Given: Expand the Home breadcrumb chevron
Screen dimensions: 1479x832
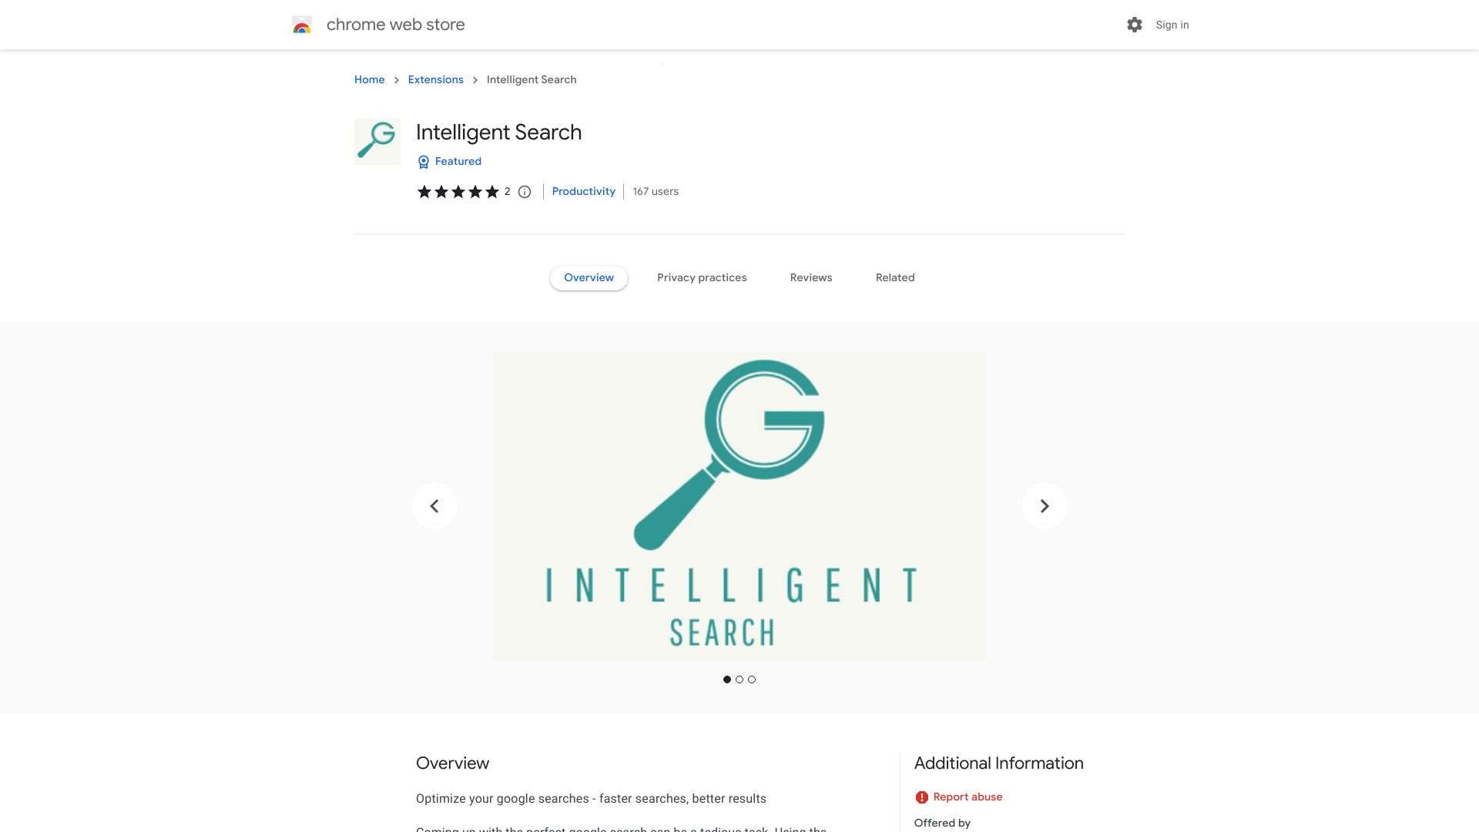Looking at the screenshot, I should click(x=396, y=79).
